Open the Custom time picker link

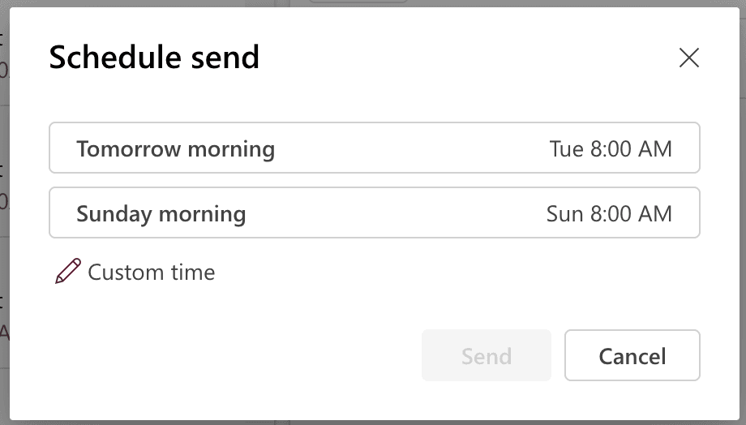tap(151, 272)
